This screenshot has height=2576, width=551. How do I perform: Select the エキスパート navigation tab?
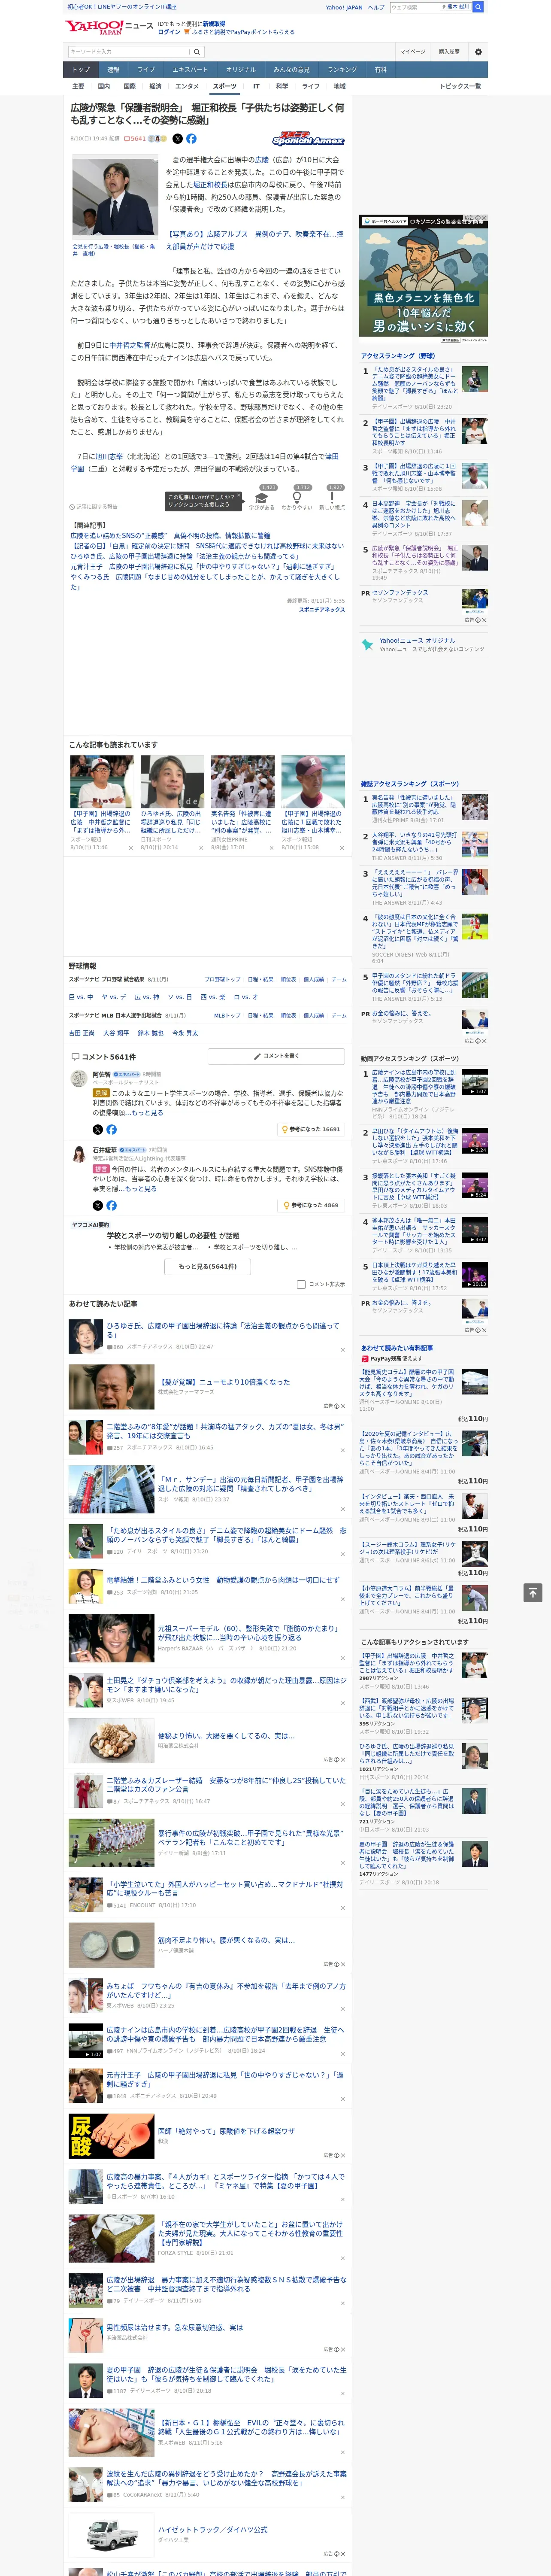(x=190, y=70)
